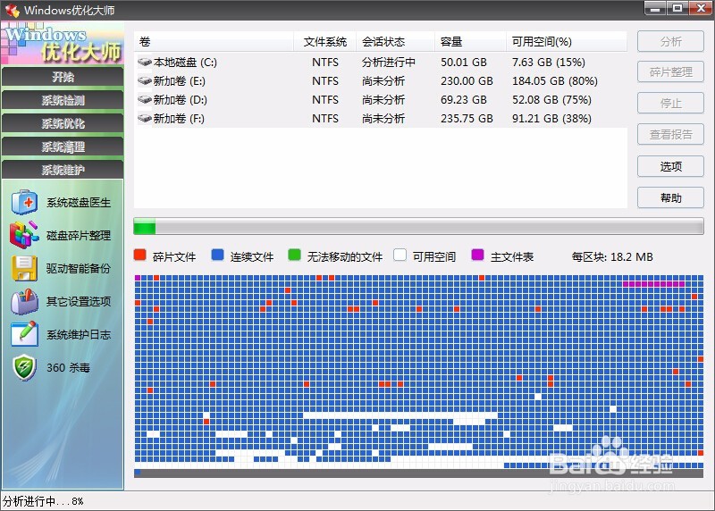
Task: Click the 系统维护日志 notepad icon
Action: 24,334
